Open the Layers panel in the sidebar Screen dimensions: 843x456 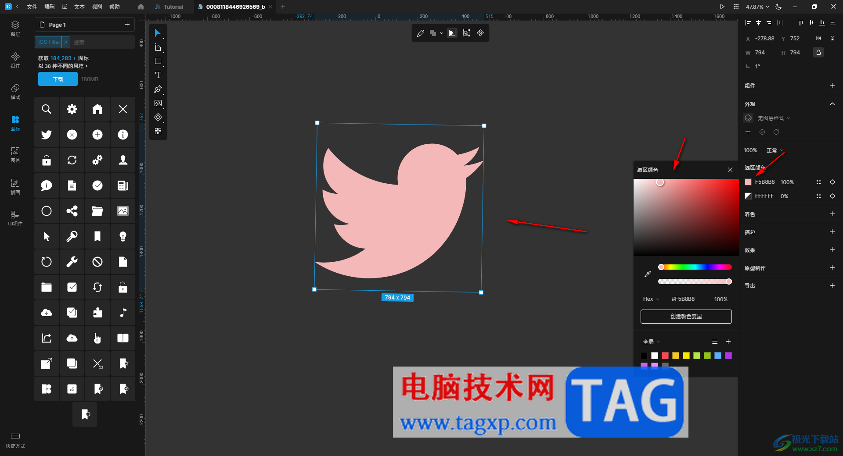[15, 28]
